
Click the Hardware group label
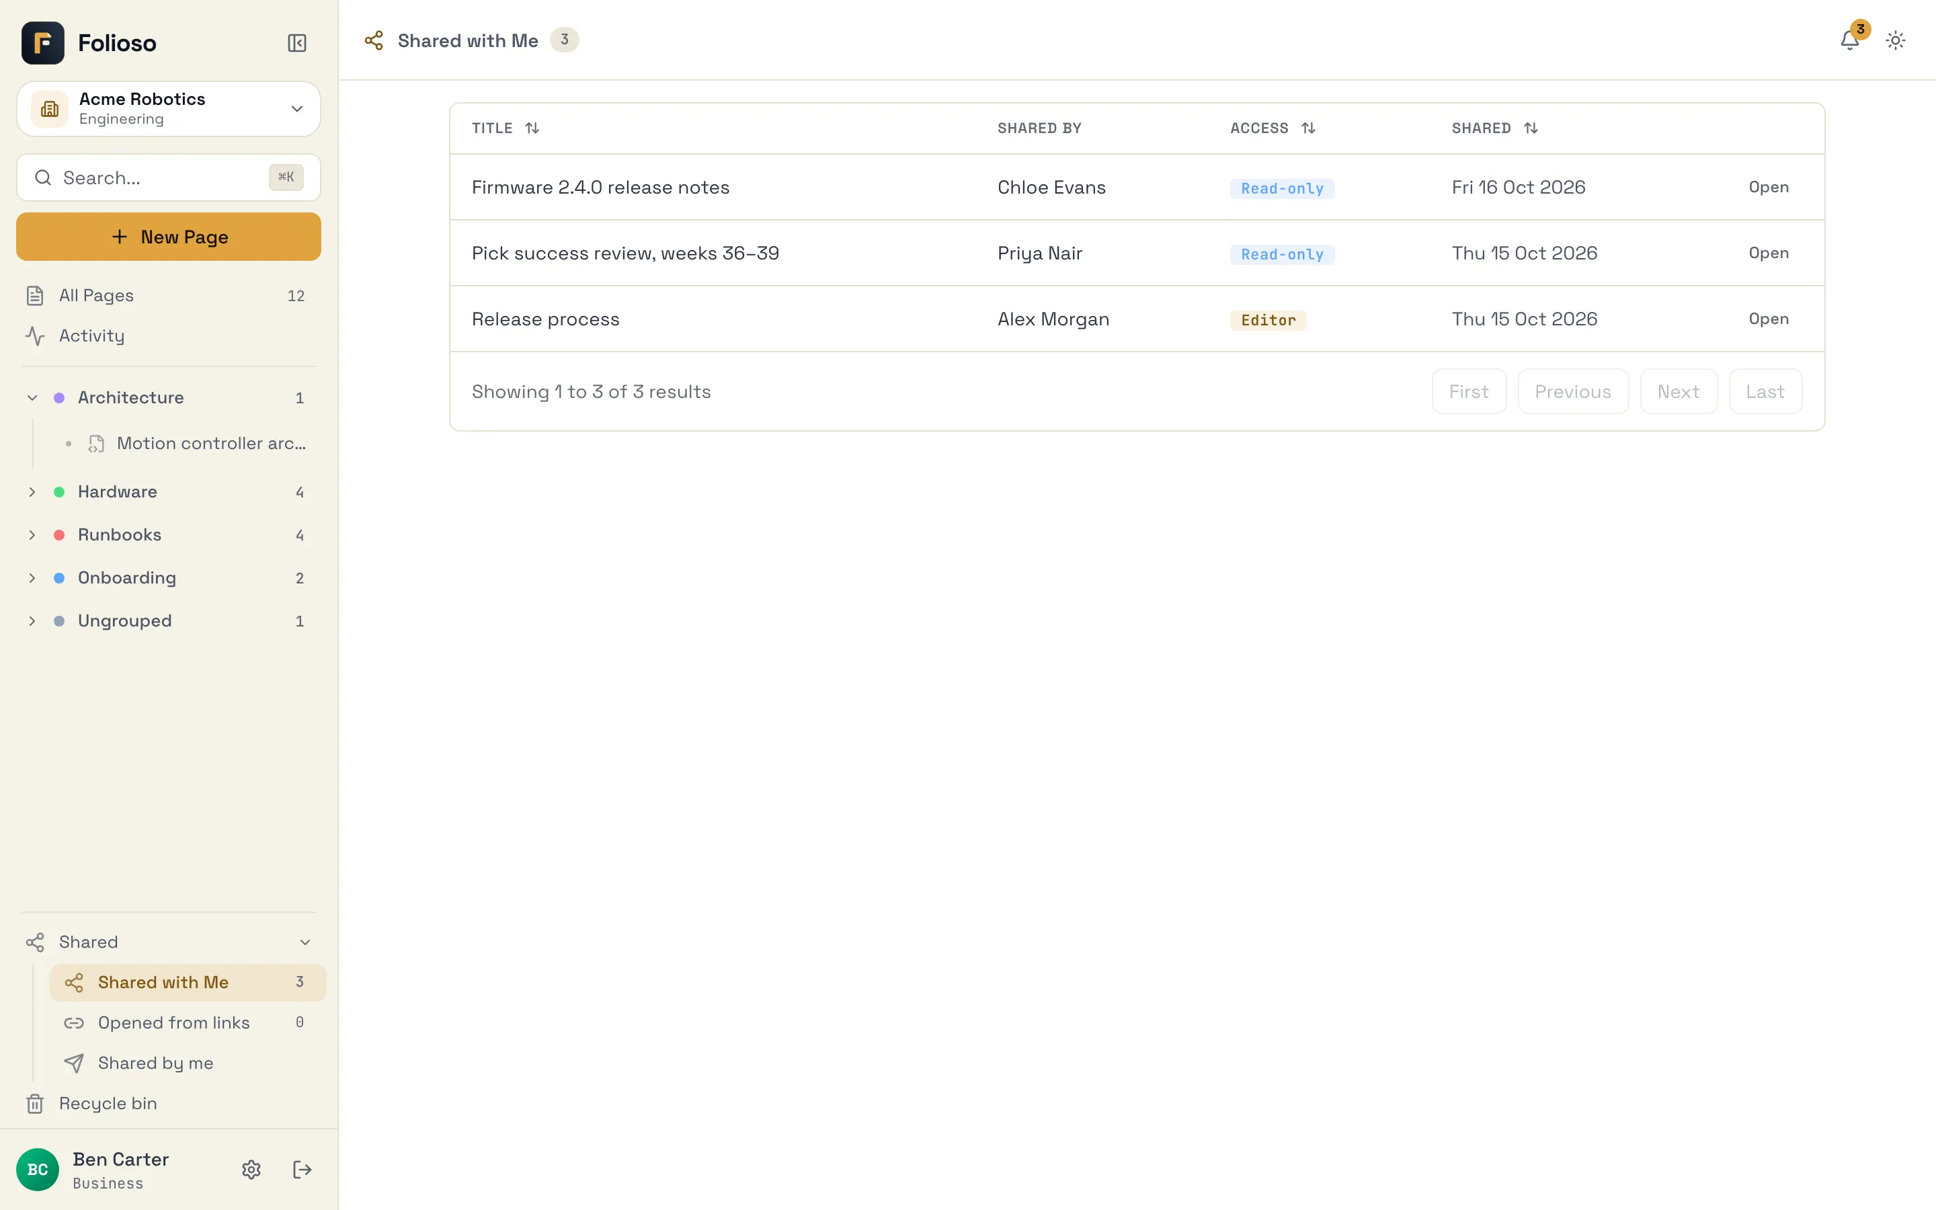click(117, 492)
